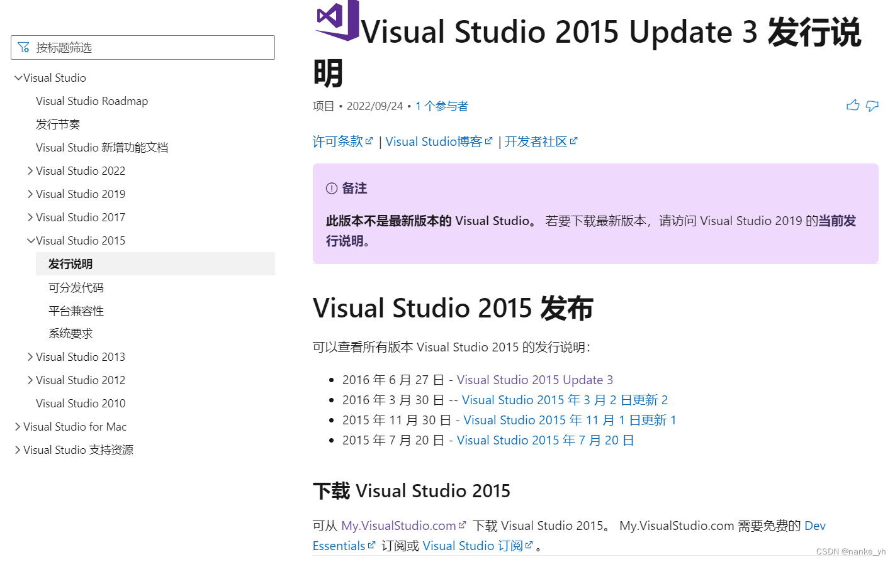The image size is (895, 562).
Task: Click the Visual Studio logo in title
Action: pyautogui.click(x=337, y=20)
